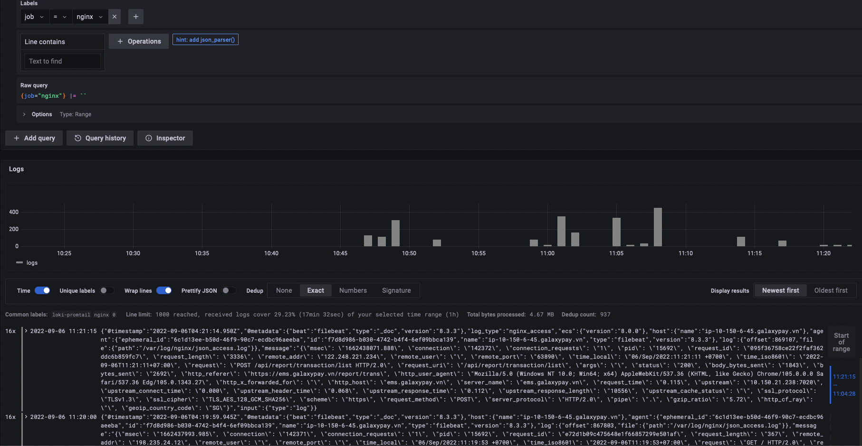This screenshot has height=446, width=862.
Task: Remove the job=nginx label filter
Action: pyautogui.click(x=115, y=17)
